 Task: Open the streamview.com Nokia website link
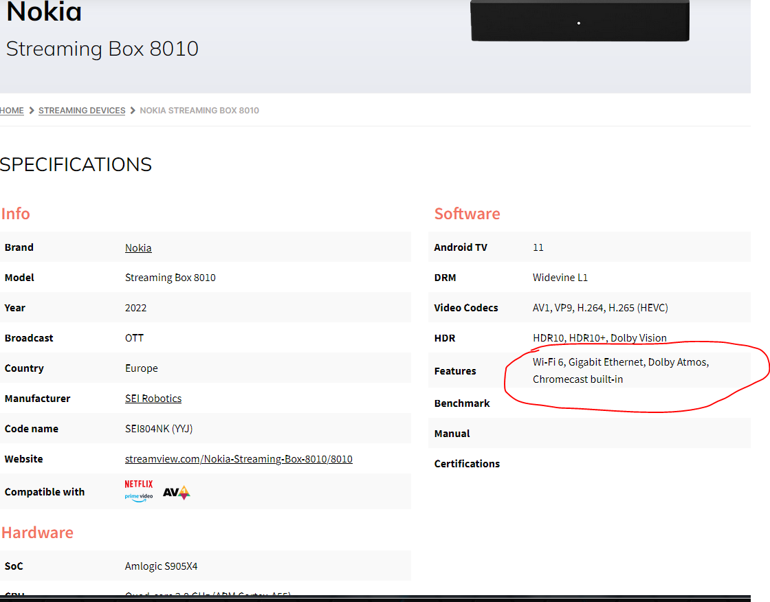[239, 458]
